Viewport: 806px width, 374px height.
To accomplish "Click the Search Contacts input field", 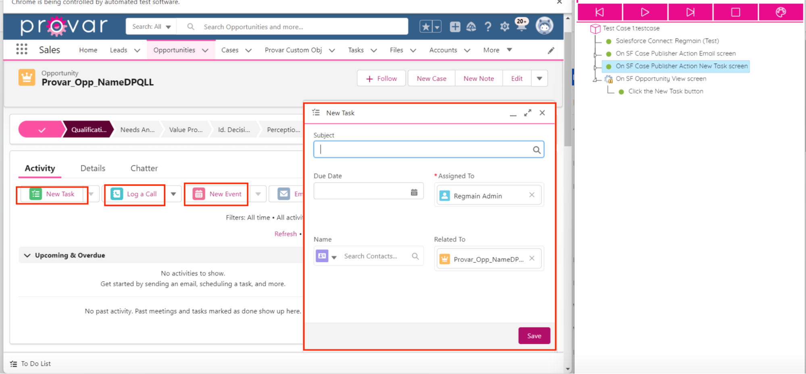I will pyautogui.click(x=377, y=256).
